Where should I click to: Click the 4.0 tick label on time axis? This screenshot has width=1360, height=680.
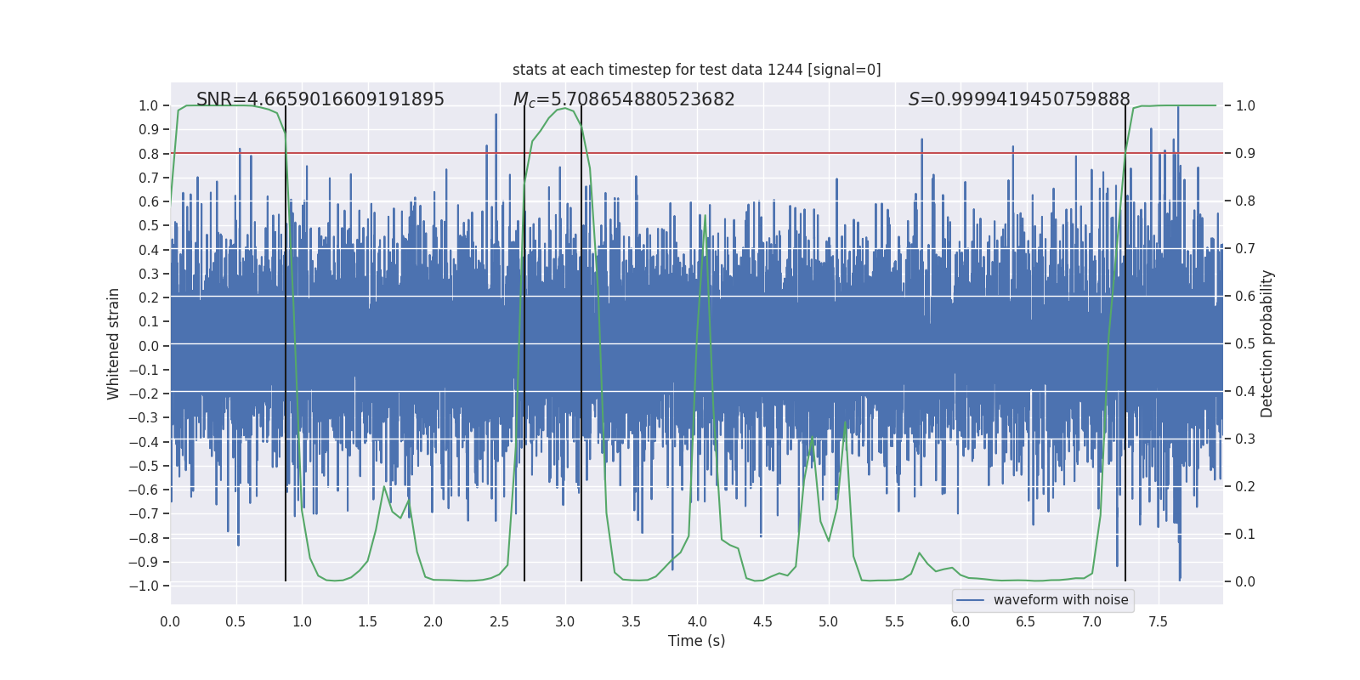pyautogui.click(x=697, y=621)
